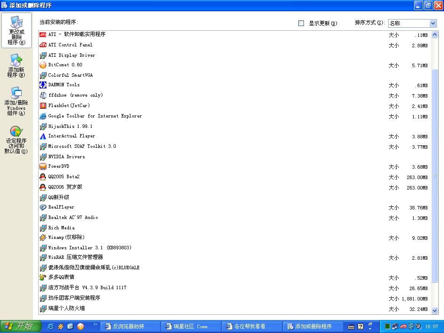This screenshot has width=444, height=333.
Task: Open the language bar options arrow
Action: click(370, 329)
